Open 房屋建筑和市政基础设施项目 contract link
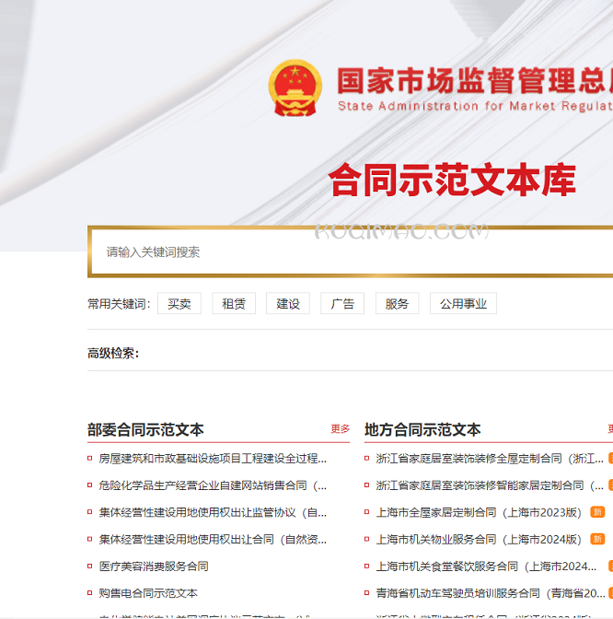Screen dimensions: 613x619 coord(213,459)
